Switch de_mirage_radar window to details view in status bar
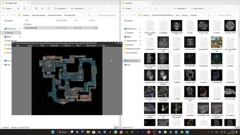Screen dimensions: 240x135 (x=115, y=127)
